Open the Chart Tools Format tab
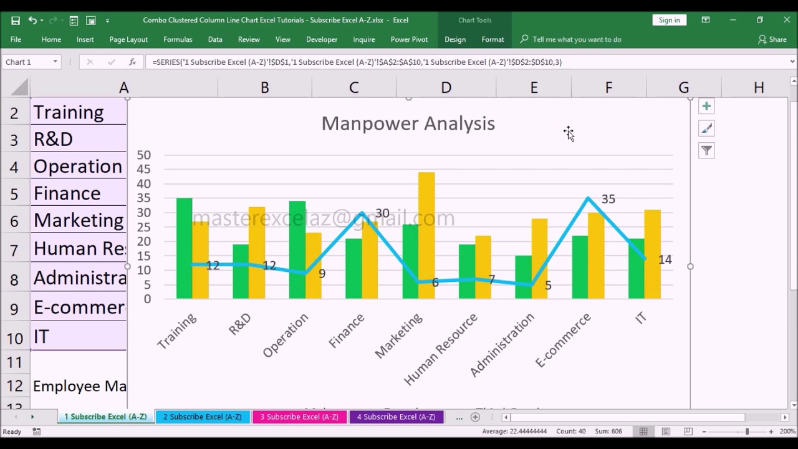The width and height of the screenshot is (798, 449). 493,39
